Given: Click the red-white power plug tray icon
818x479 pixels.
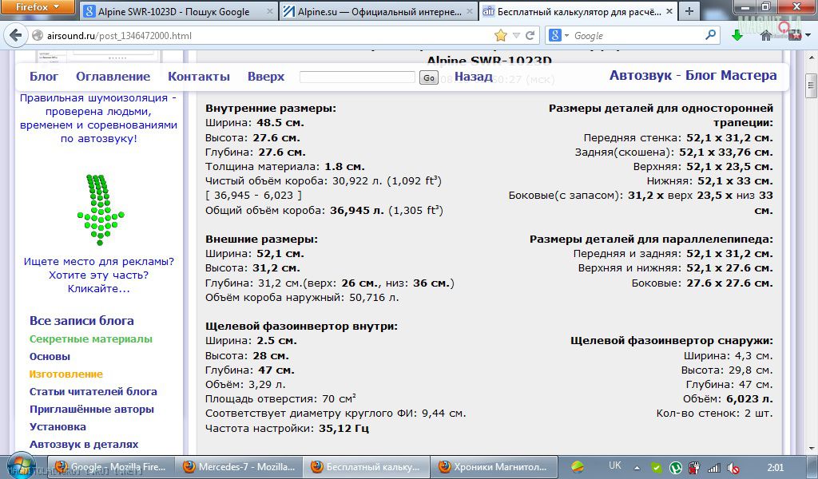Looking at the screenshot, I should 694,468.
